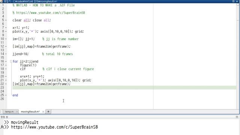Viewport: 240px width, 135px height.
Task: Click line 22 frame2im(getframe) statement
Action: tap(42, 84)
